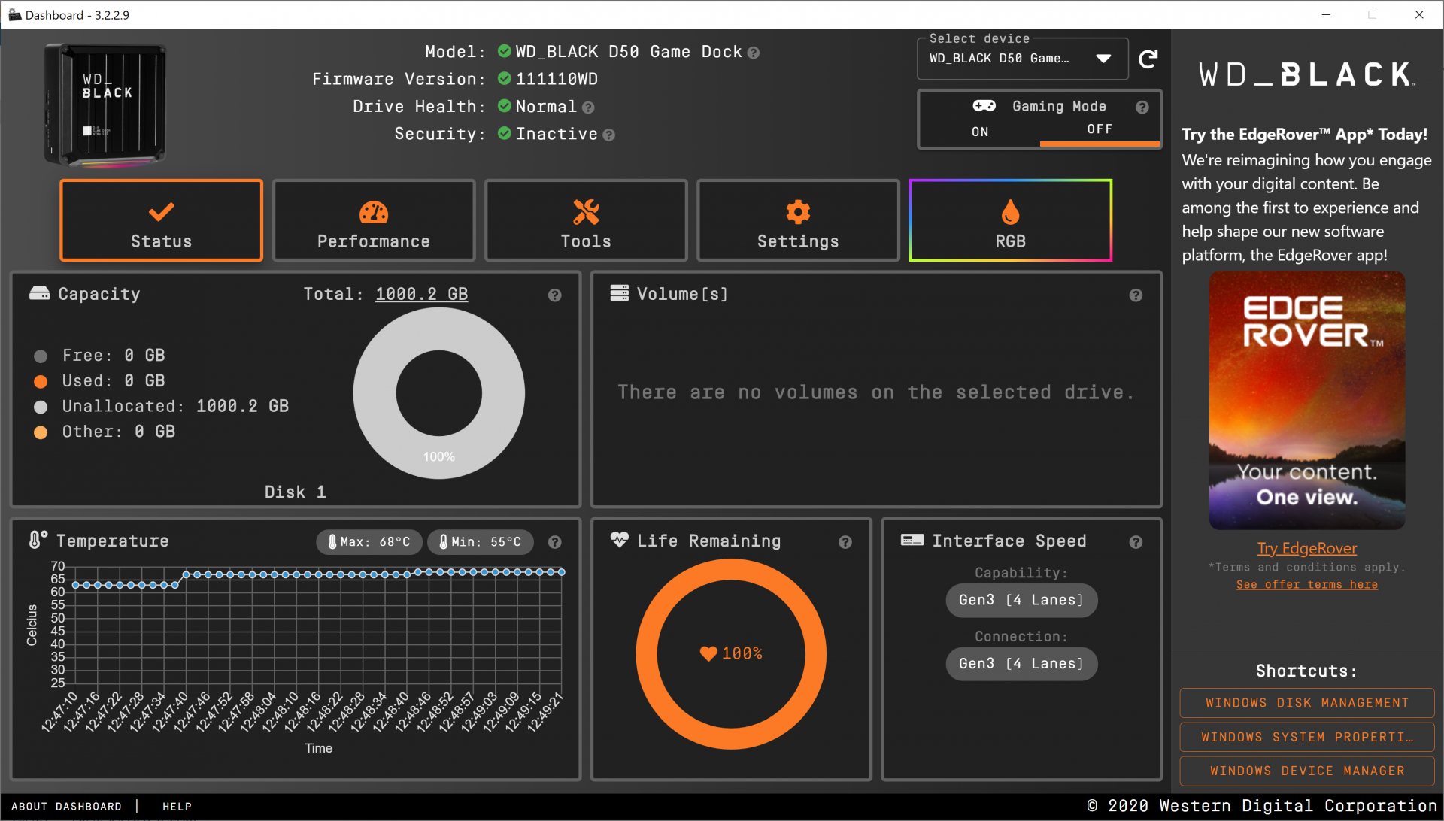The height and width of the screenshot is (821, 1444).
Task: Click the Total 1000.2 GB link
Action: tap(422, 294)
